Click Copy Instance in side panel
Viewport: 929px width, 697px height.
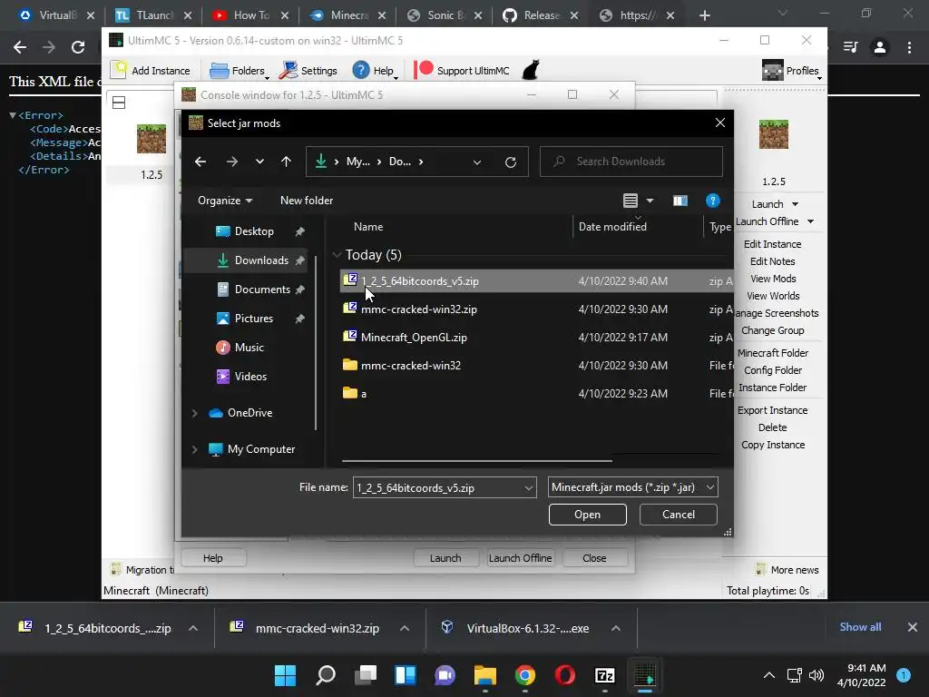click(x=773, y=445)
